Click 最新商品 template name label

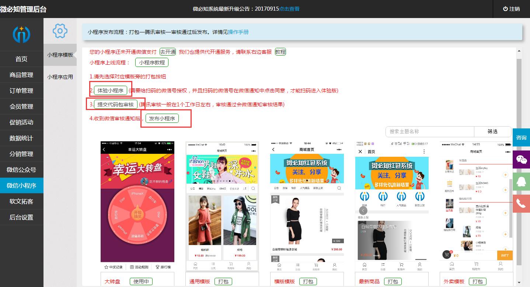pos(369,281)
